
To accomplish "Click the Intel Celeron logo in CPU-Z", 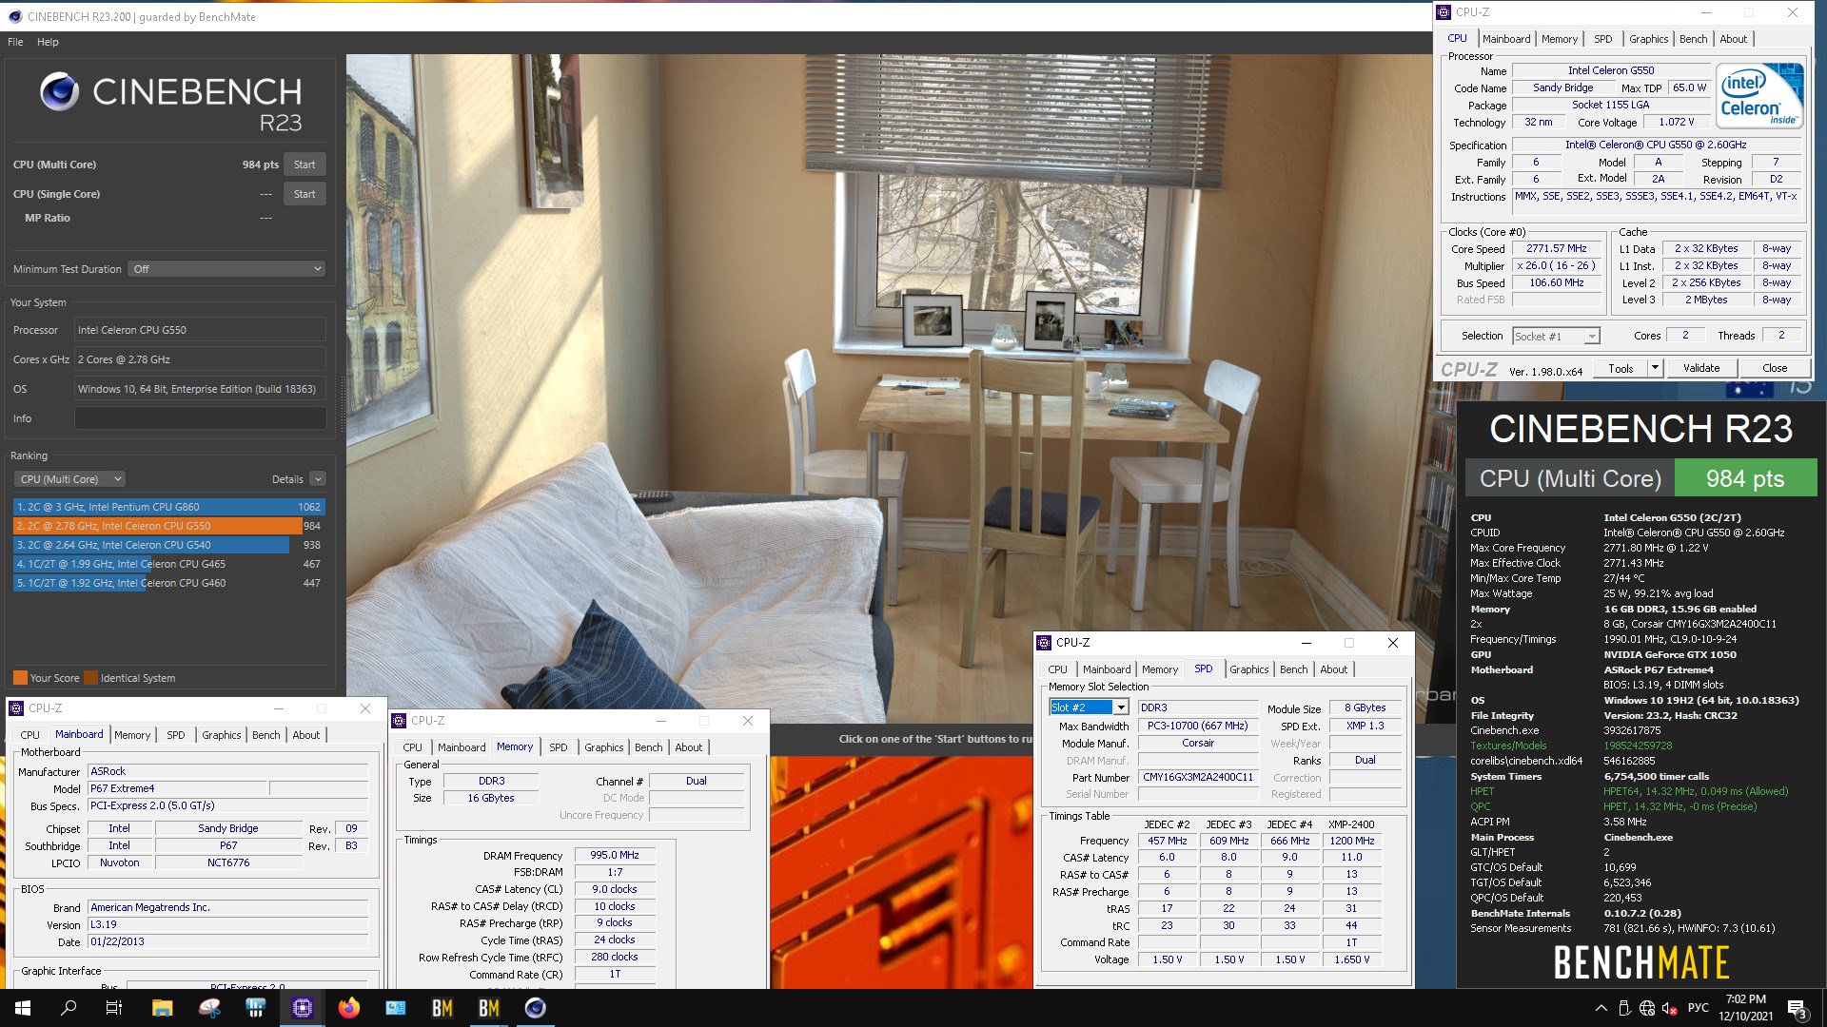I will [x=1760, y=95].
